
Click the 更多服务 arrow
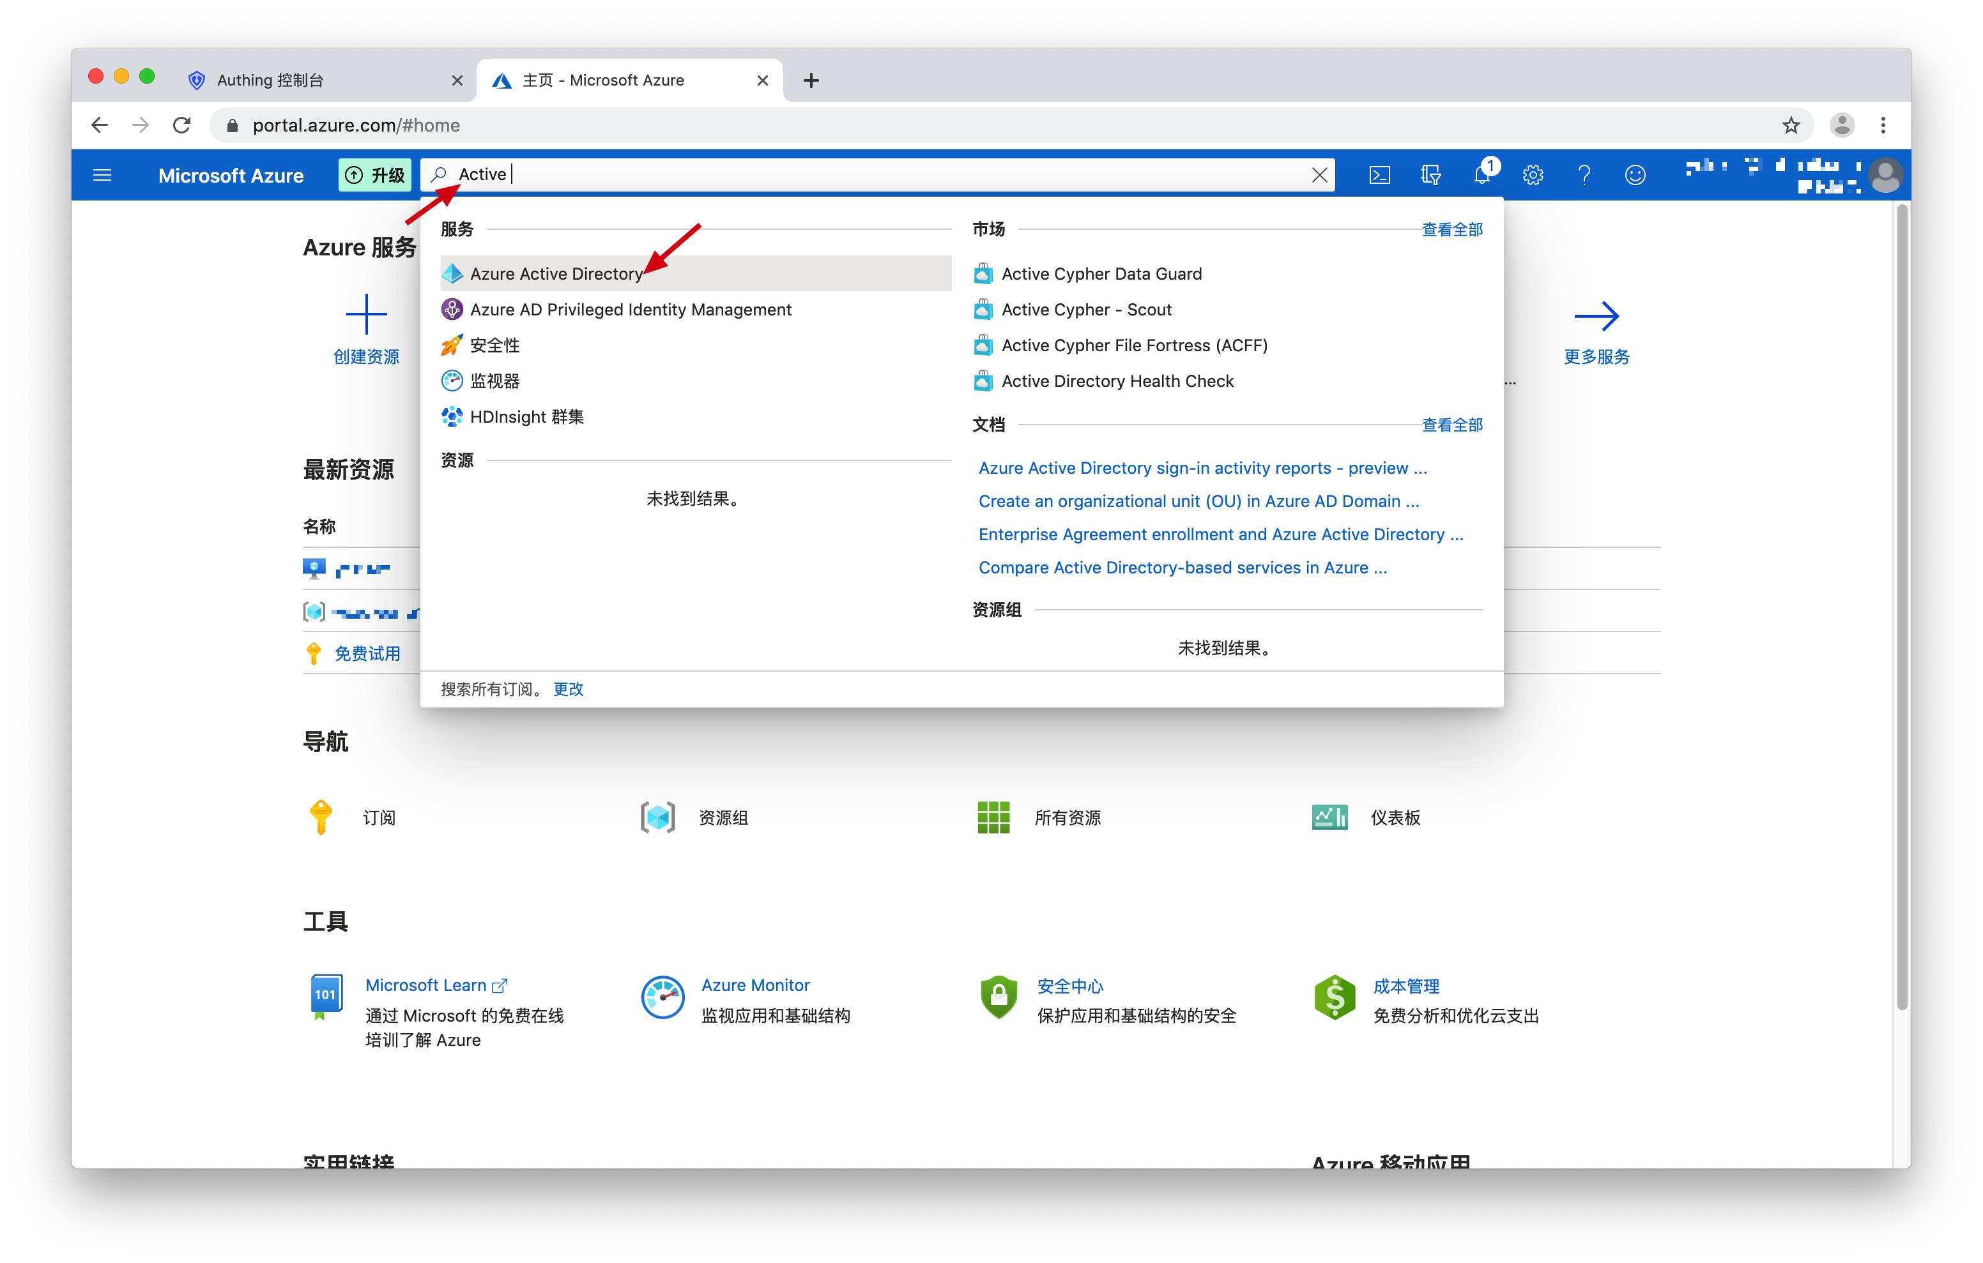tap(1596, 315)
